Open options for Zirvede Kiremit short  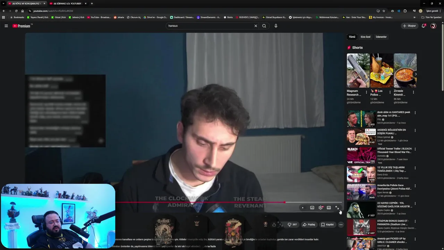(x=413, y=92)
